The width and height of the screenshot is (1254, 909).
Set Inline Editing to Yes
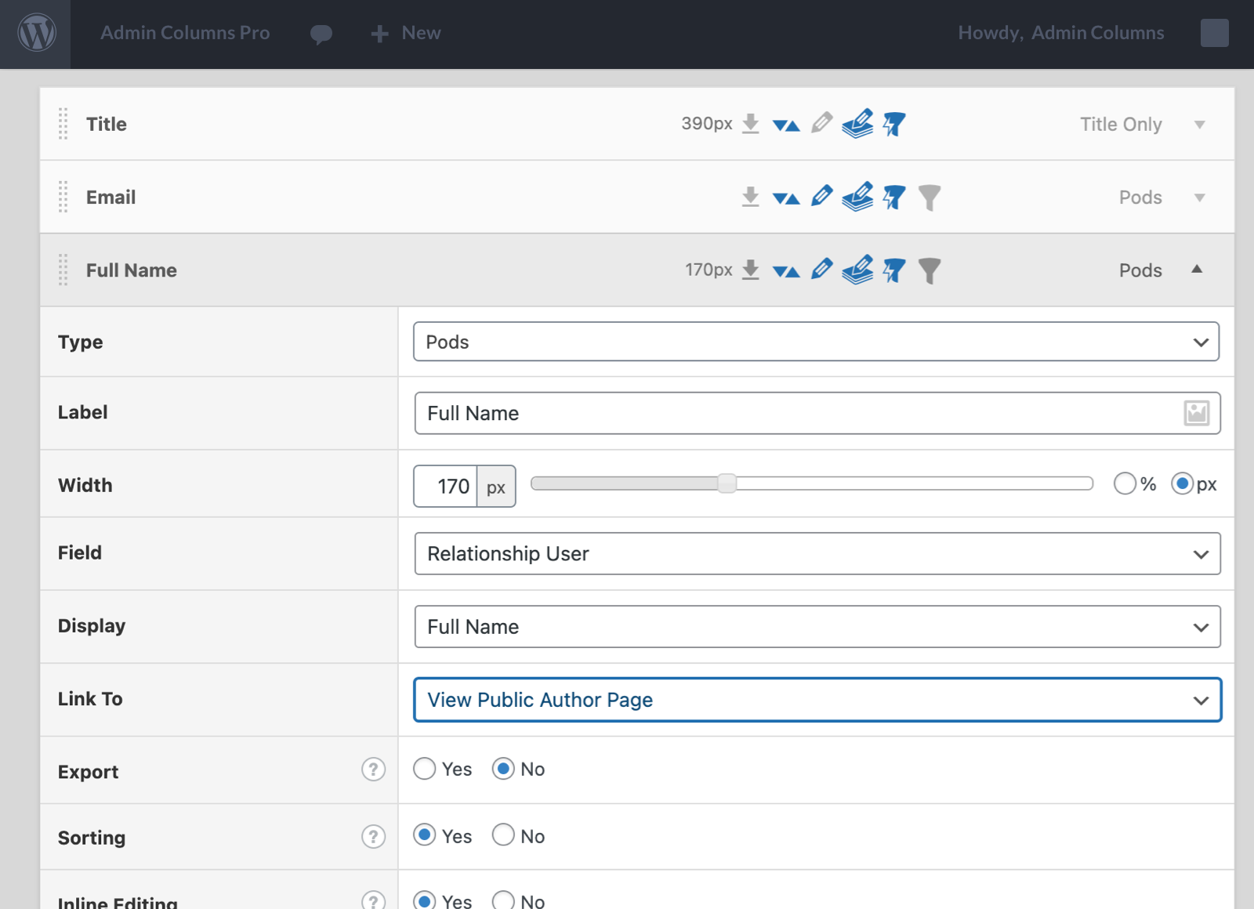(x=425, y=900)
